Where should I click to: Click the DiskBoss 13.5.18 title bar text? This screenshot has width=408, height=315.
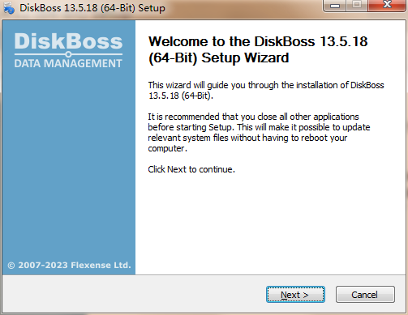tap(92, 8)
